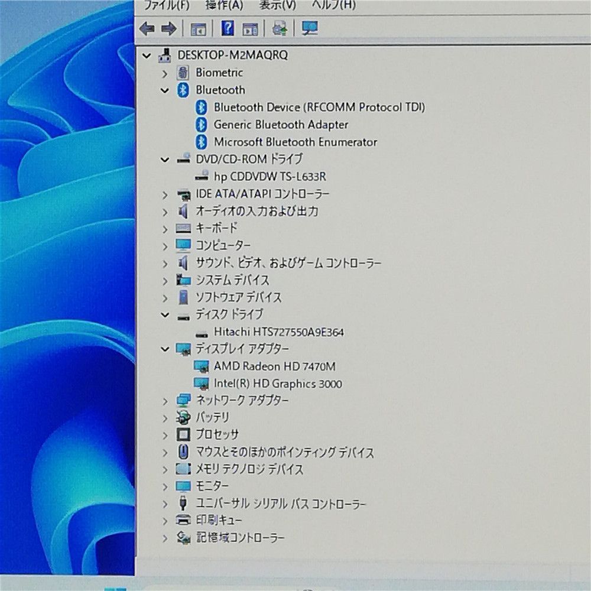Click the action pane toolbar icon
591x591 pixels.
[250, 28]
